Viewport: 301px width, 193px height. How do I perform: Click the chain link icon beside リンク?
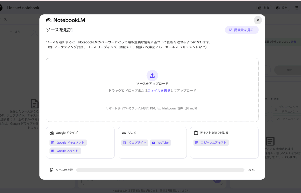tap(124, 133)
